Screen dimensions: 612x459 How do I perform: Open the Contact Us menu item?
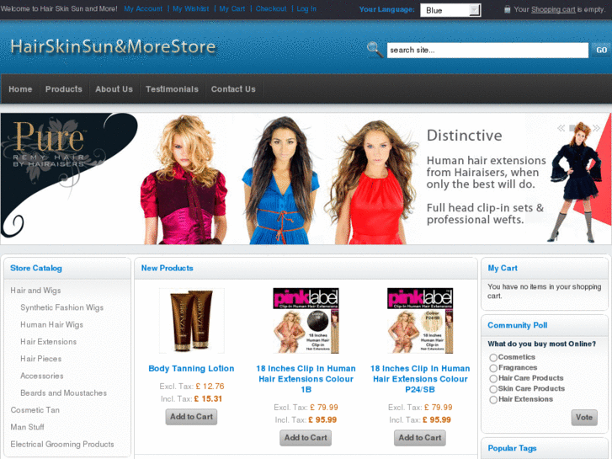point(233,89)
